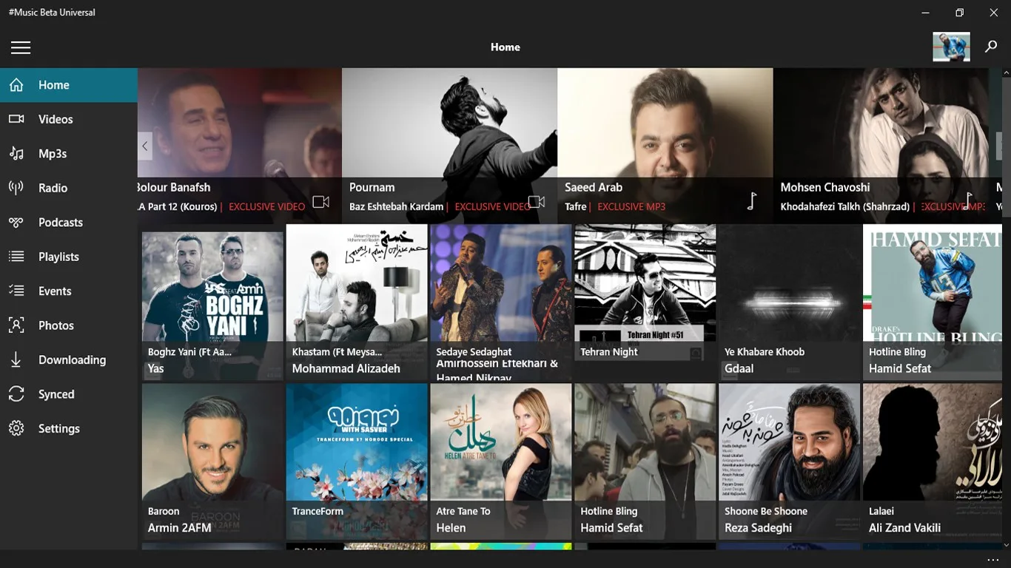Open the user profile picture

(951, 47)
